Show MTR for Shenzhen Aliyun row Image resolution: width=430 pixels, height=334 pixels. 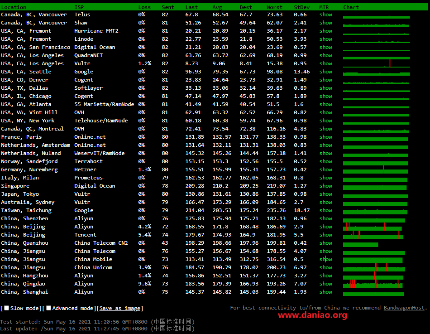point(326,218)
